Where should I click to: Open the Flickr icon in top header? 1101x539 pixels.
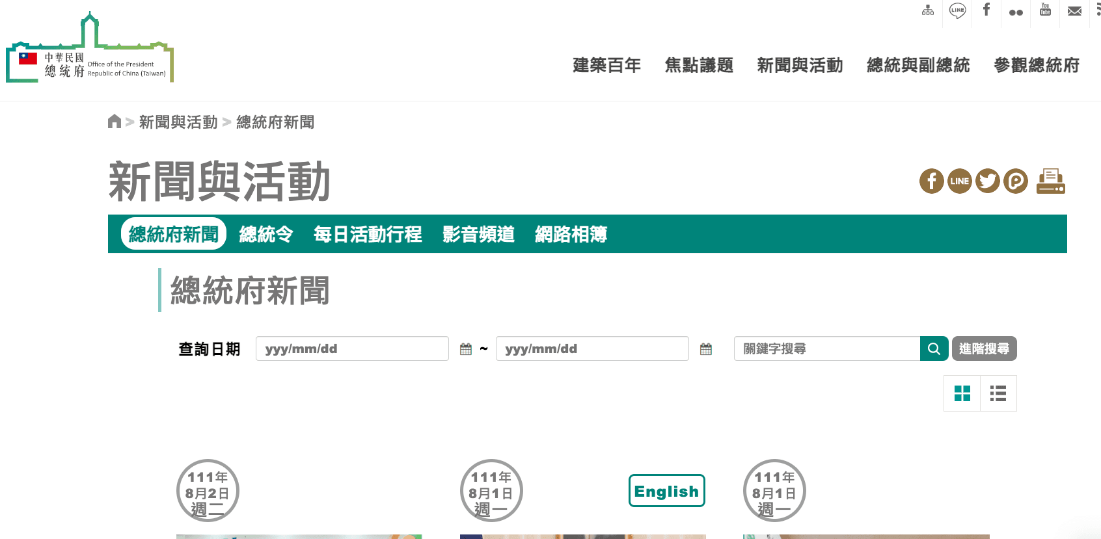pyautogui.click(x=1016, y=12)
